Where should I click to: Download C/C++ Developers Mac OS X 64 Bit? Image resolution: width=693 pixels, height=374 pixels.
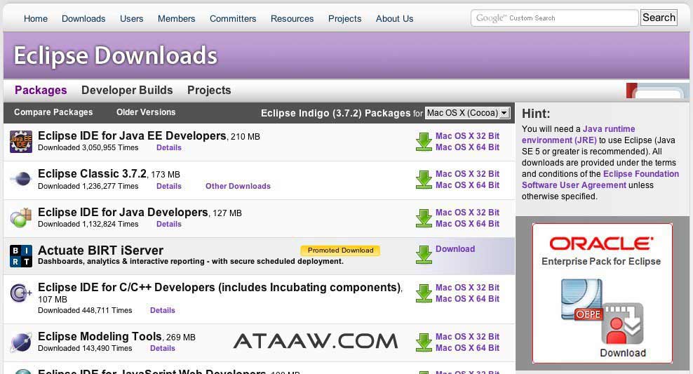(x=468, y=299)
